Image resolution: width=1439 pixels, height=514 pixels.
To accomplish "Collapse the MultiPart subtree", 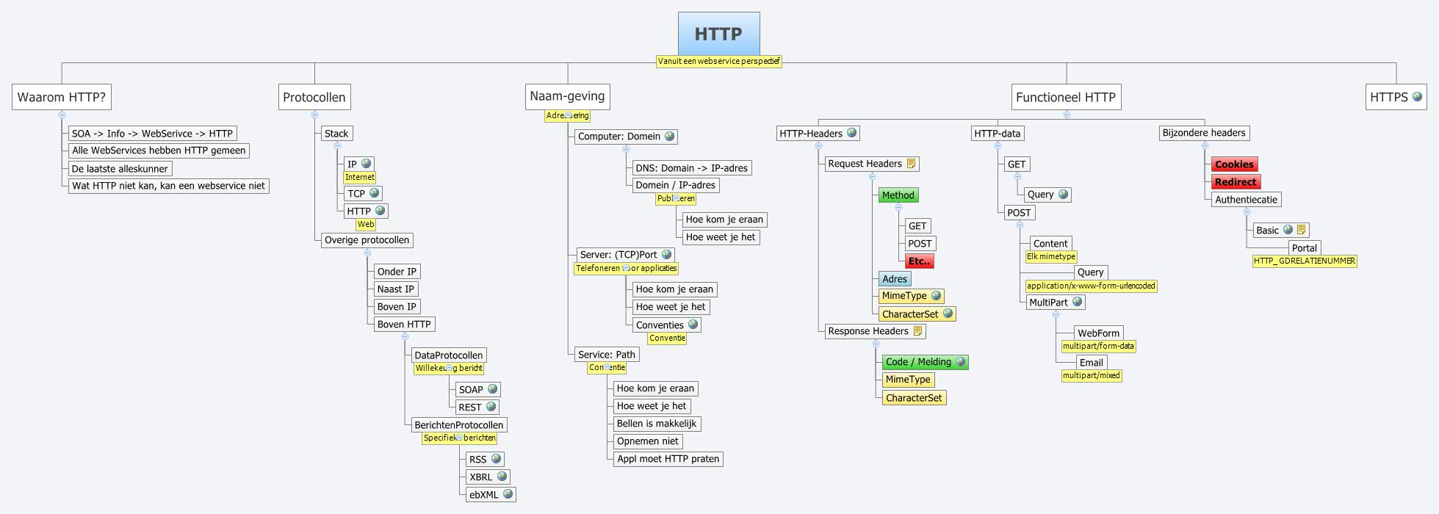I will (1056, 314).
